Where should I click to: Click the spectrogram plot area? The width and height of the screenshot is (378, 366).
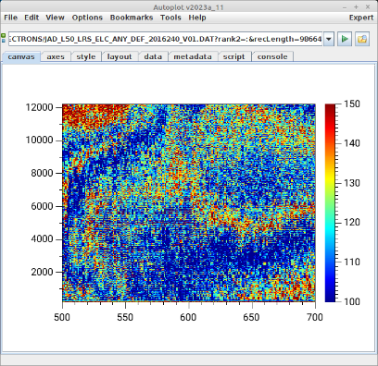click(x=189, y=202)
